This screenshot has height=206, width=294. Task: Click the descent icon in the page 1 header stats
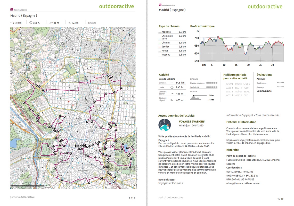tap(70, 23)
